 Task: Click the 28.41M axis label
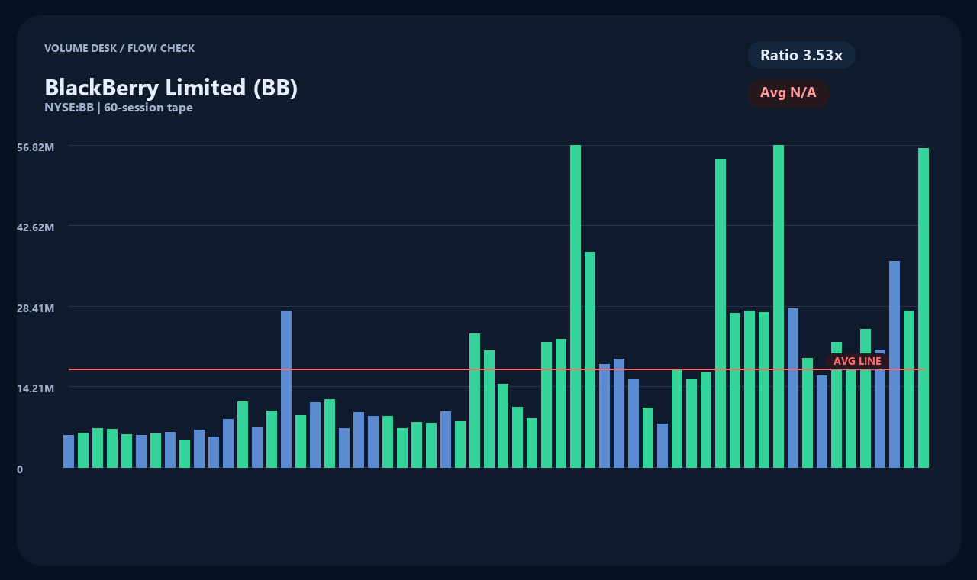36,308
